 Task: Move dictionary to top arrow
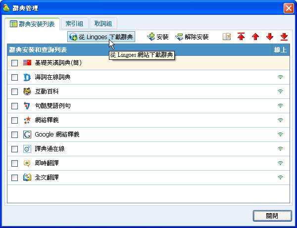pos(241,37)
